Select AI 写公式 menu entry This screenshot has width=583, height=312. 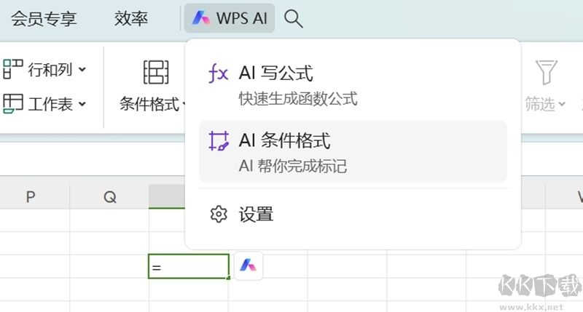click(x=353, y=85)
